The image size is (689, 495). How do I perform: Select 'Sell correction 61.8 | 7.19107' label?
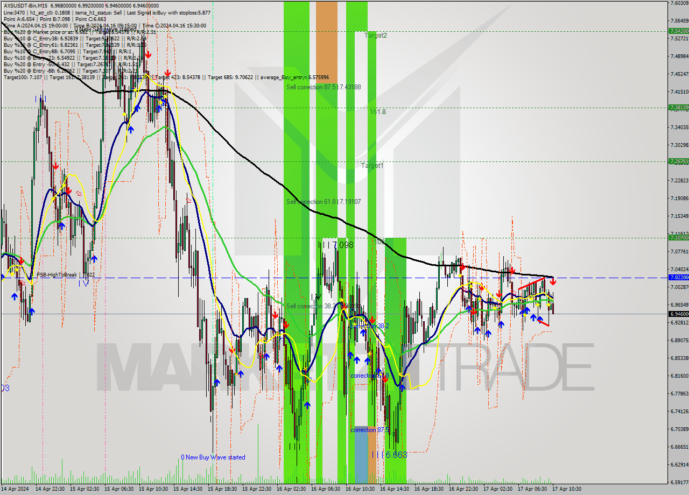pyautogui.click(x=324, y=201)
